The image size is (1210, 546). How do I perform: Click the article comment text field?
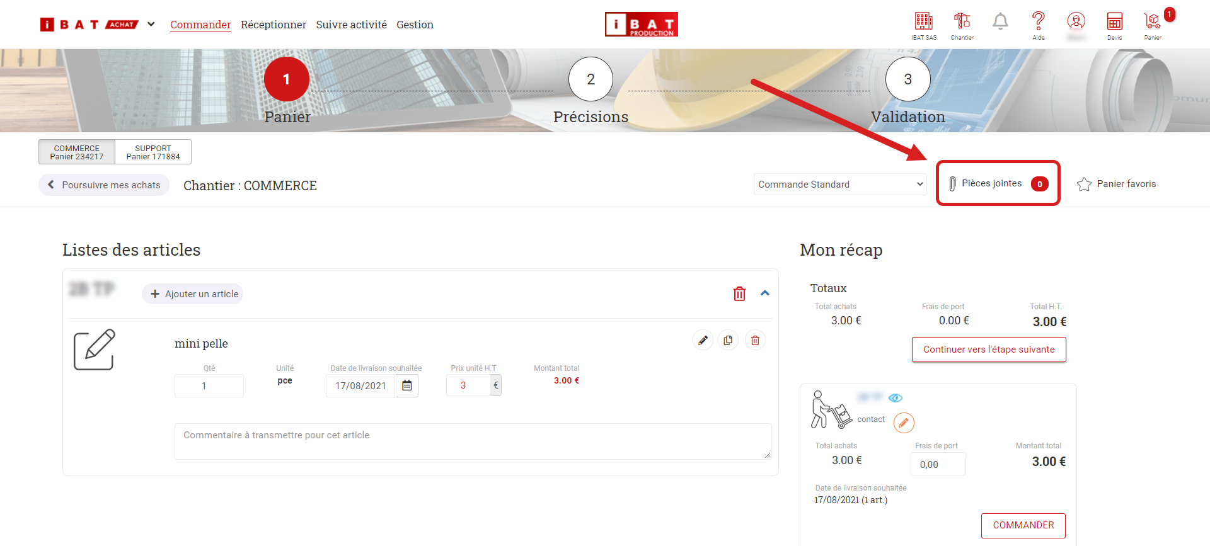(473, 441)
